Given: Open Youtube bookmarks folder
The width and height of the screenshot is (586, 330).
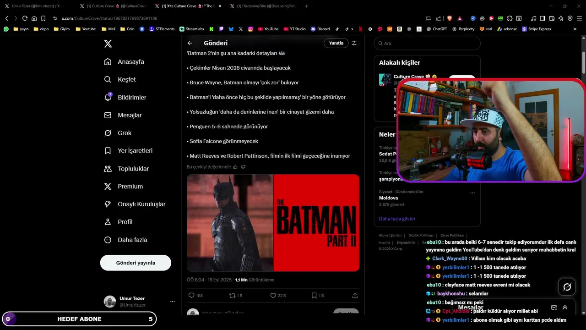Looking at the screenshot, I should (x=86, y=29).
